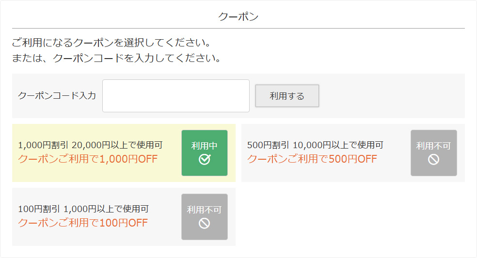The image size is (477, 258).
Task: Click the orange クーポンご利用で1,000円OFF text
Action: [x=88, y=159]
